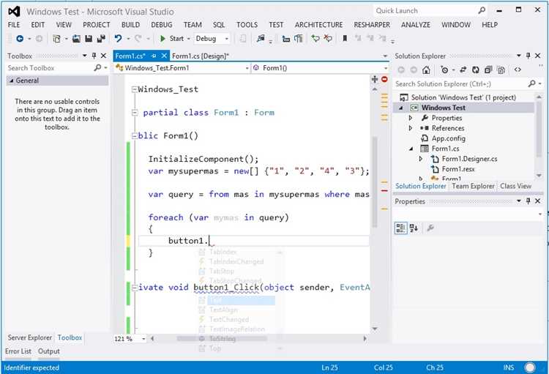This screenshot has width=549, height=374.
Task: Toggle auto-hide pin on Properties panel
Action: 528,201
